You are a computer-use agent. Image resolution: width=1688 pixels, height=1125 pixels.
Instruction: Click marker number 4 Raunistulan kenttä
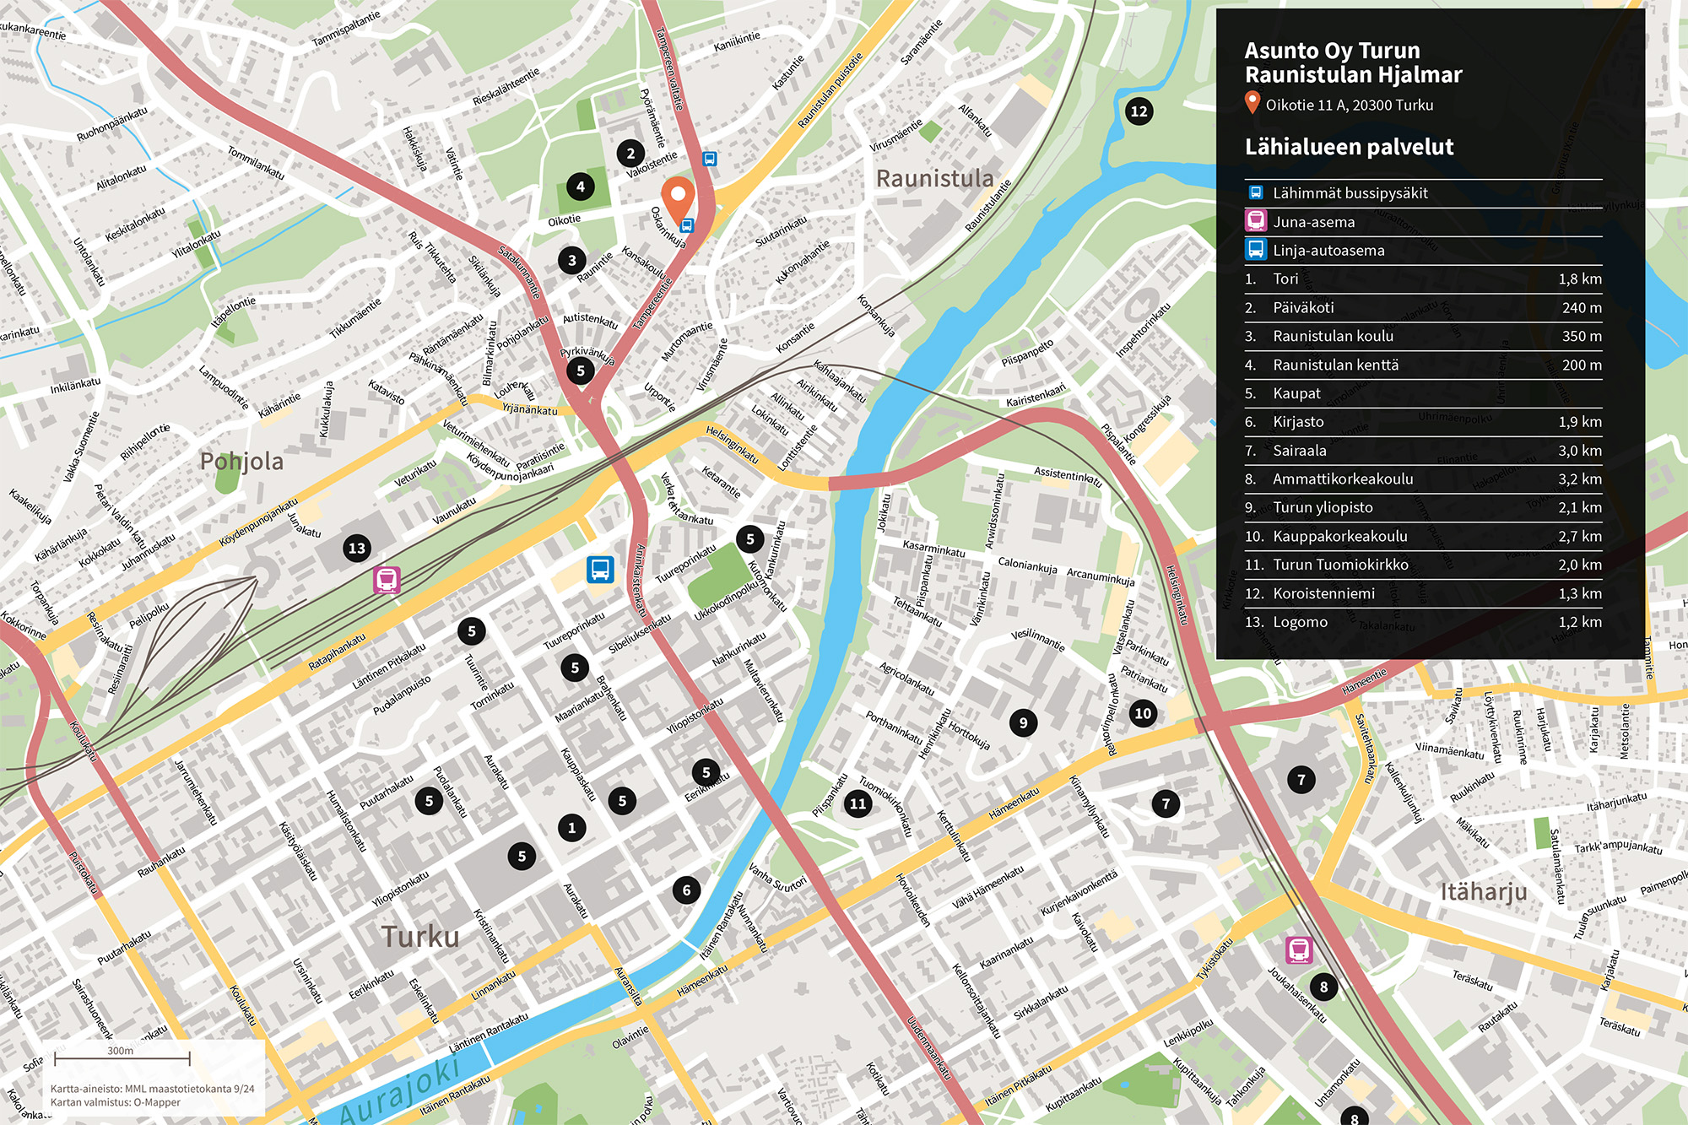580,187
